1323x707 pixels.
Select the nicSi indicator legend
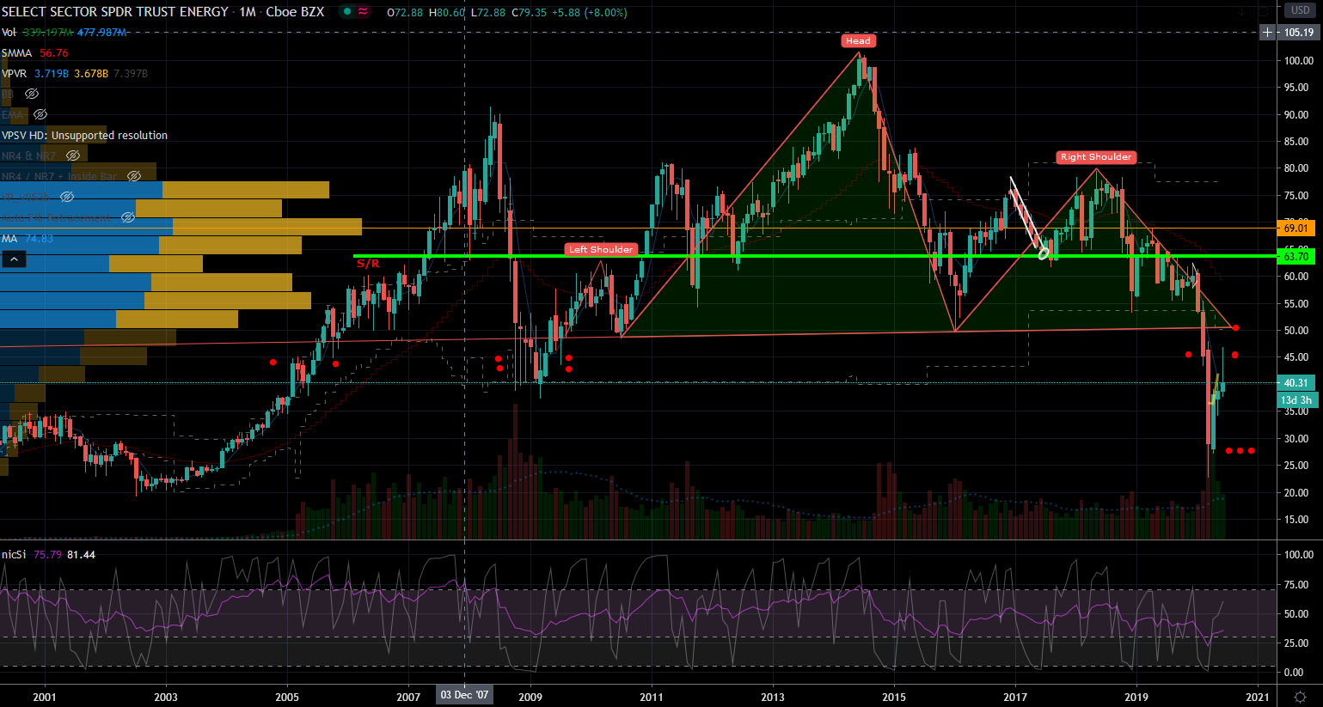pyautogui.click(x=14, y=555)
